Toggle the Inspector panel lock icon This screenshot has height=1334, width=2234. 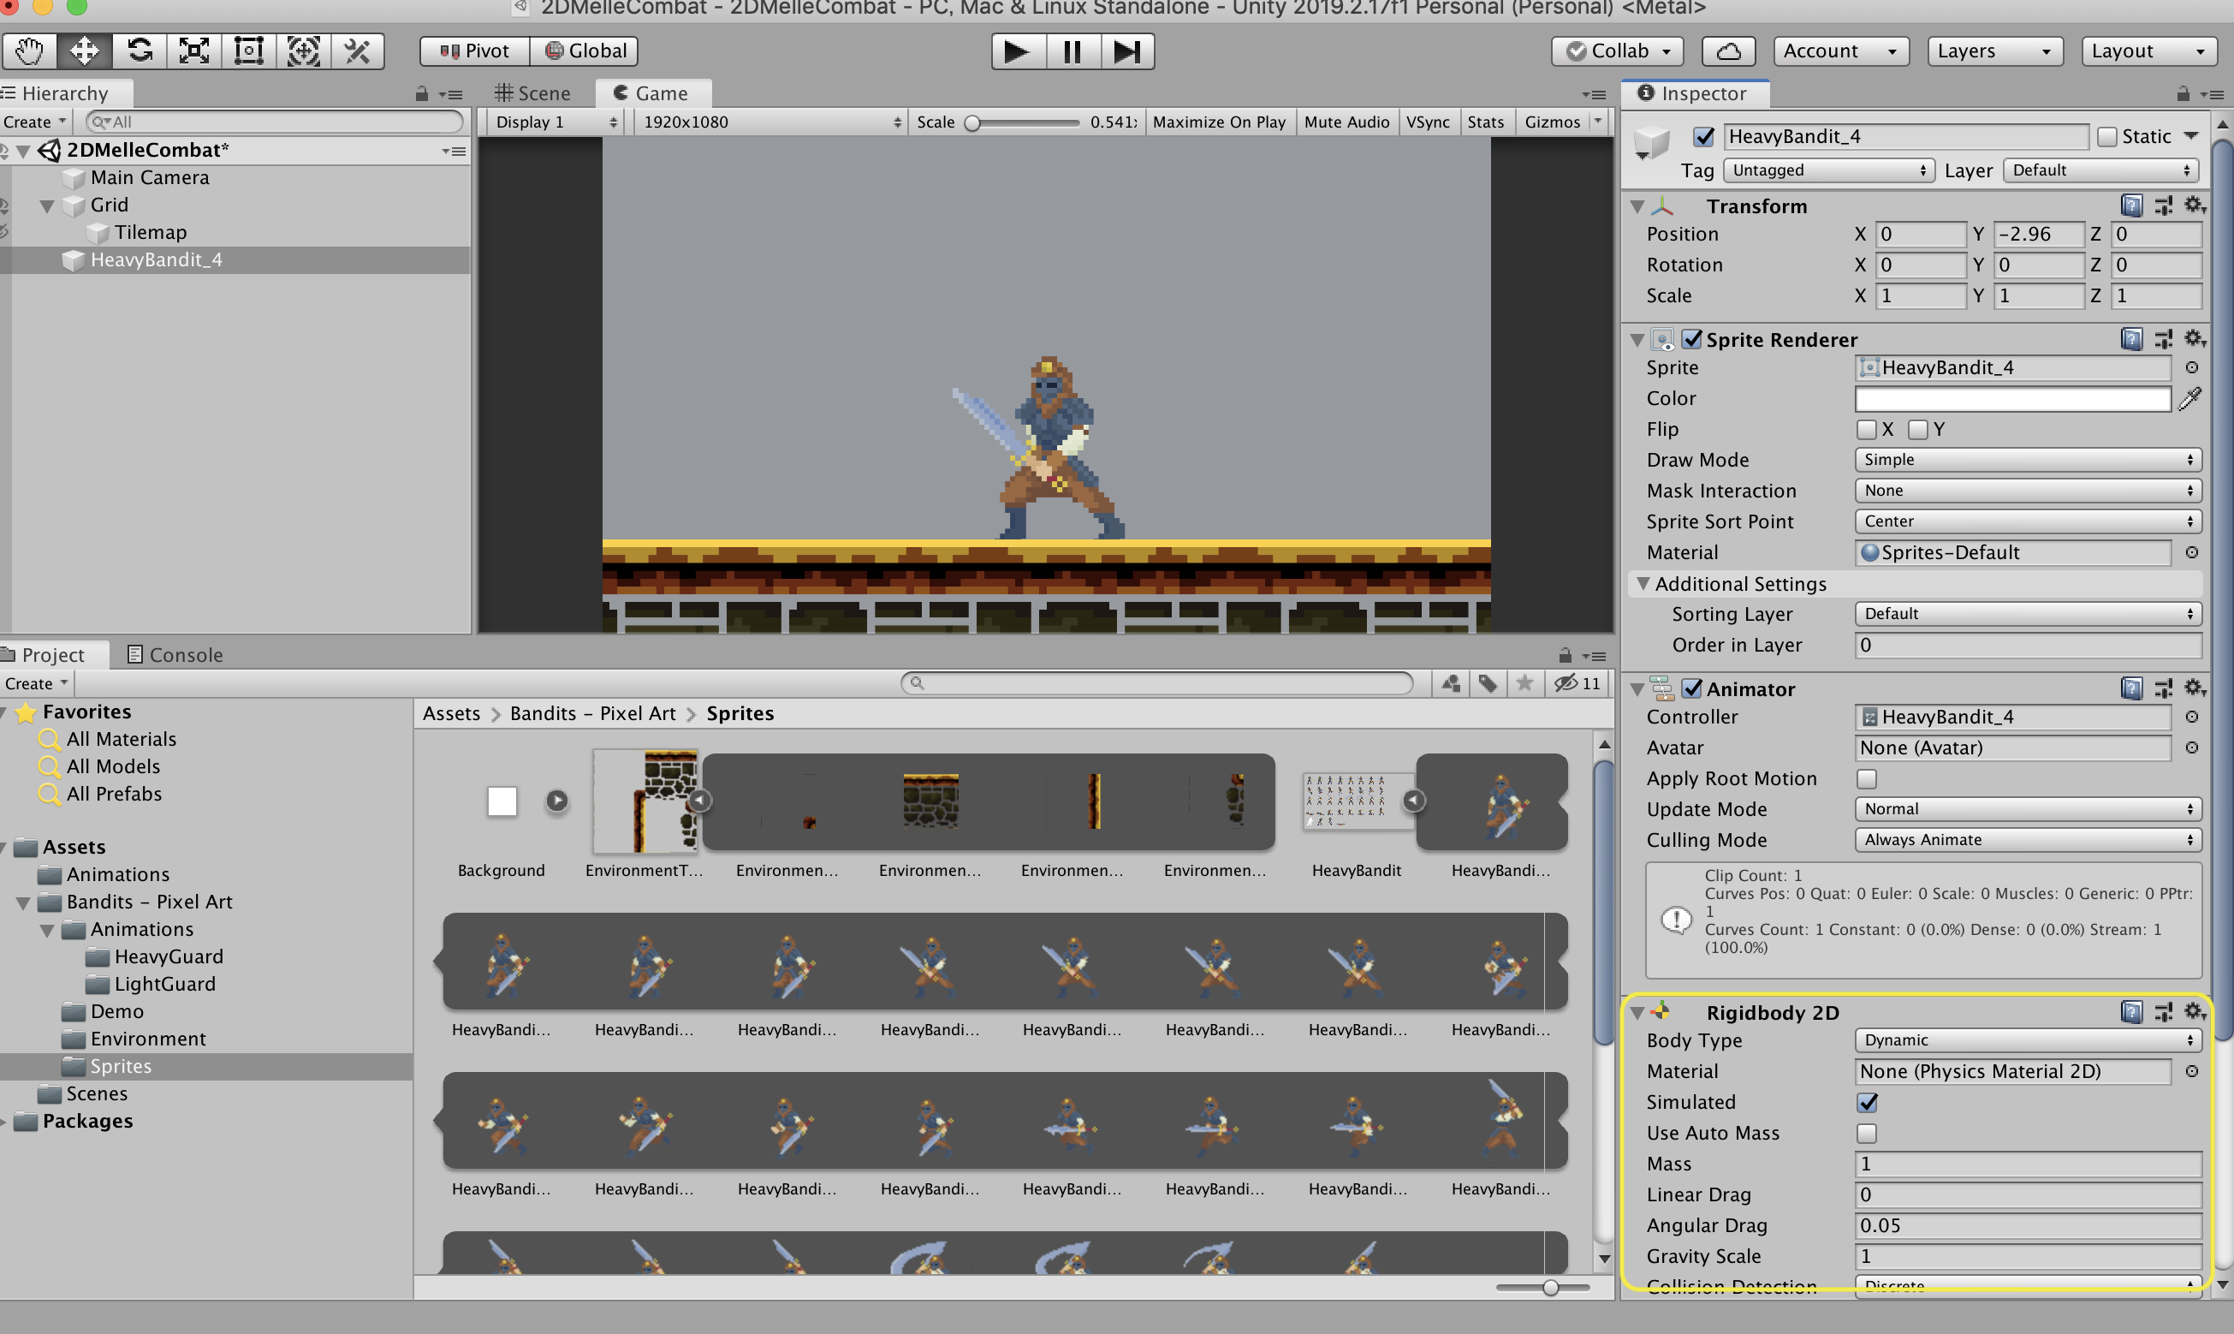[2183, 93]
